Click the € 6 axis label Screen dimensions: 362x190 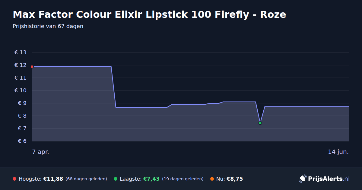coord(21,141)
